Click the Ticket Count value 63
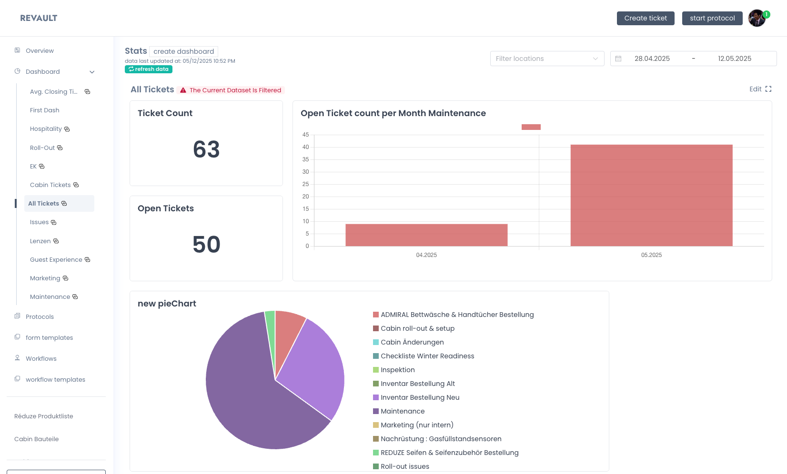Screen dimensions: 787x474 [x=206, y=149]
